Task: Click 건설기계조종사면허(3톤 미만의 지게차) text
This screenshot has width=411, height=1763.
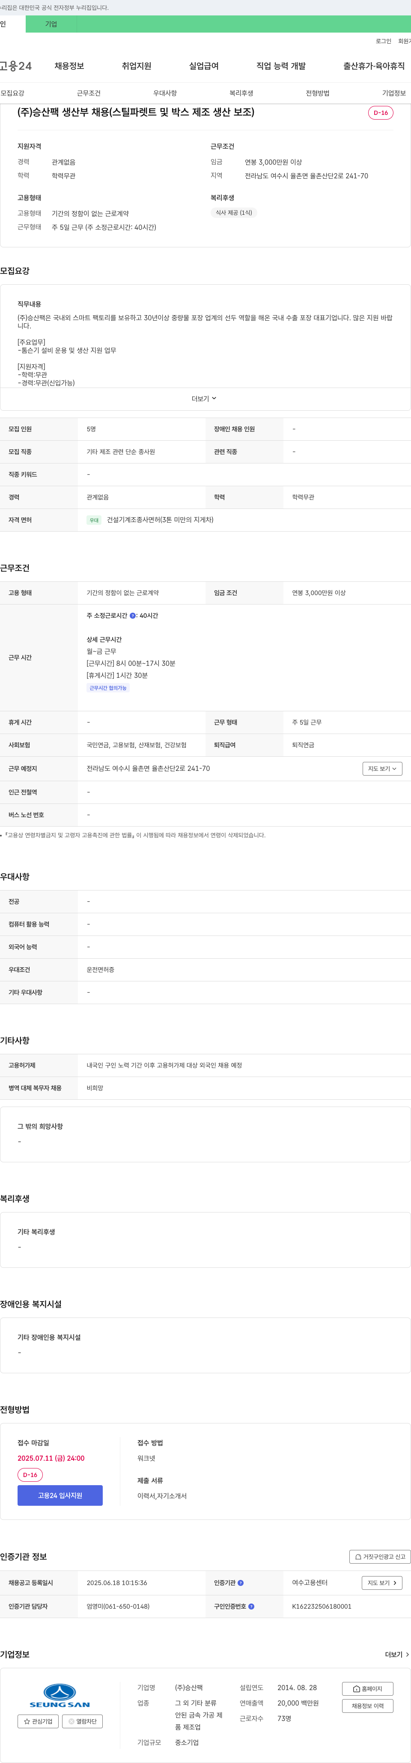Action: coord(160,520)
